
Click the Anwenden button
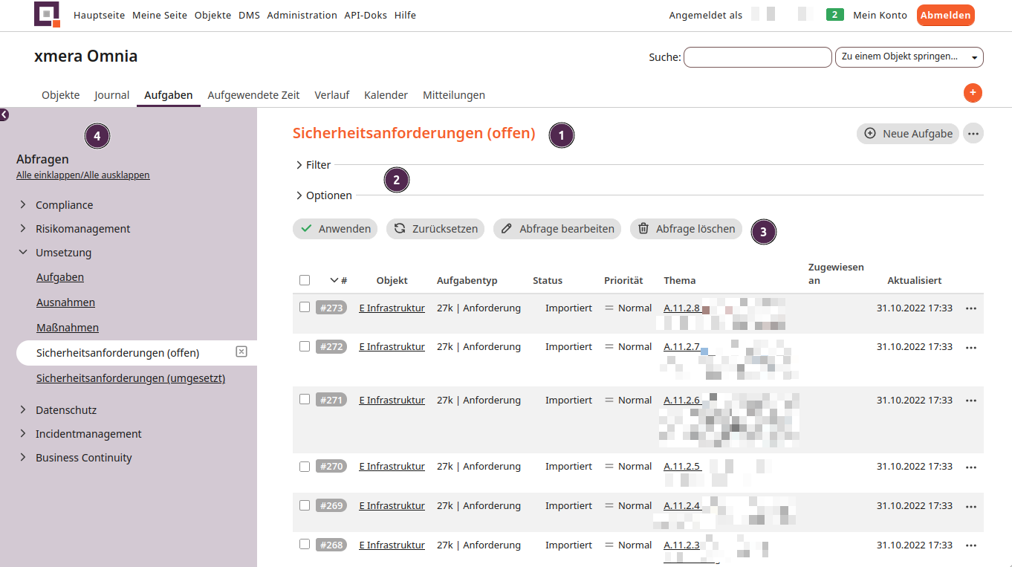pos(335,229)
